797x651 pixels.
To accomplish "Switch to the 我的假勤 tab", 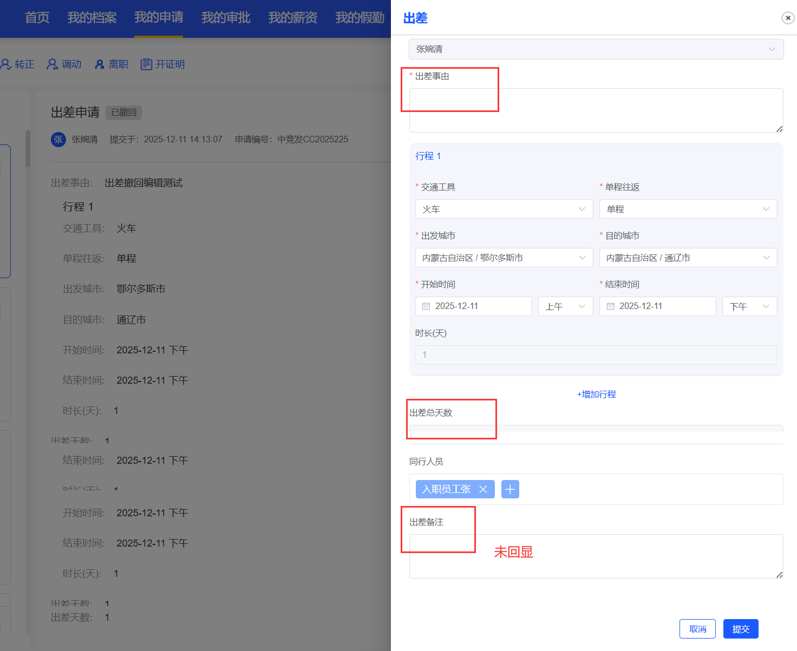I will (360, 18).
